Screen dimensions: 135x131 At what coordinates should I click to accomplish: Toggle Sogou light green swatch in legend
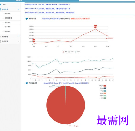[105, 96]
